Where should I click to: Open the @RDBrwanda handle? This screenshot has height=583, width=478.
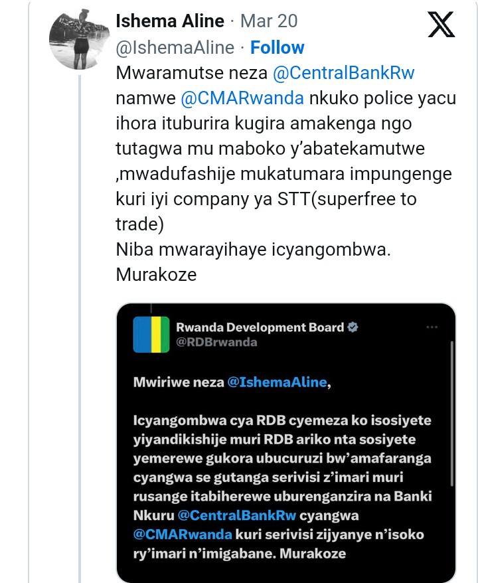tap(216, 343)
